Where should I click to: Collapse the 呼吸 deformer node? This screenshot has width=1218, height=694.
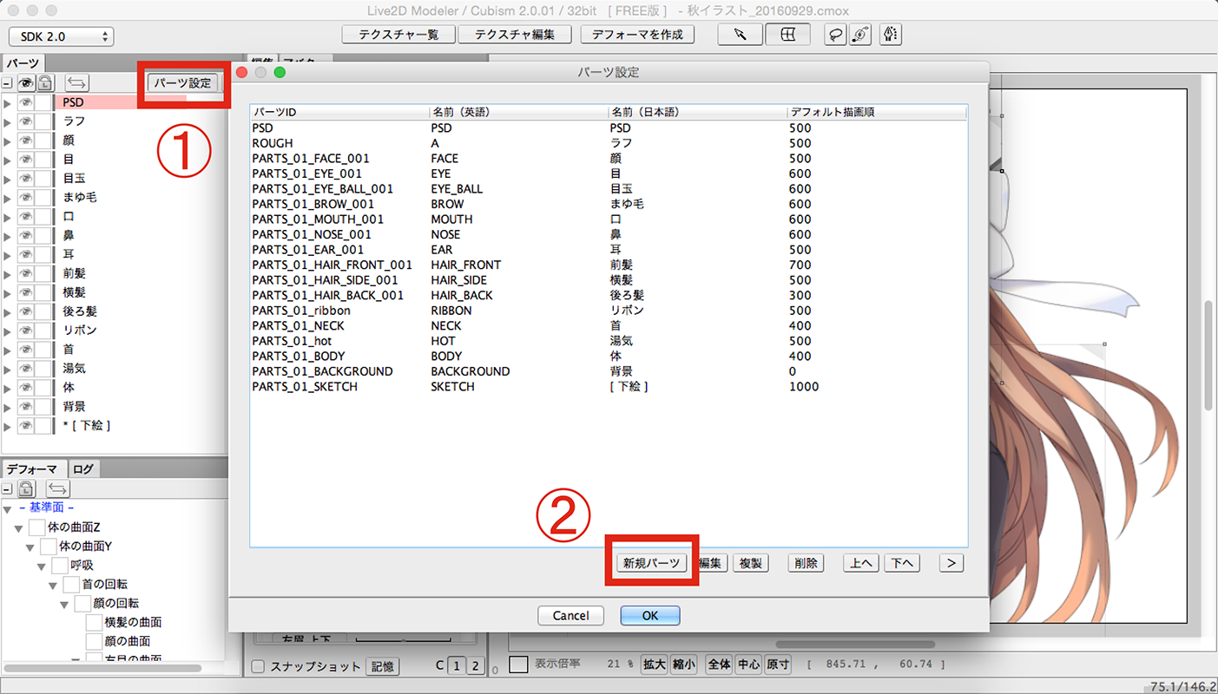(41, 566)
